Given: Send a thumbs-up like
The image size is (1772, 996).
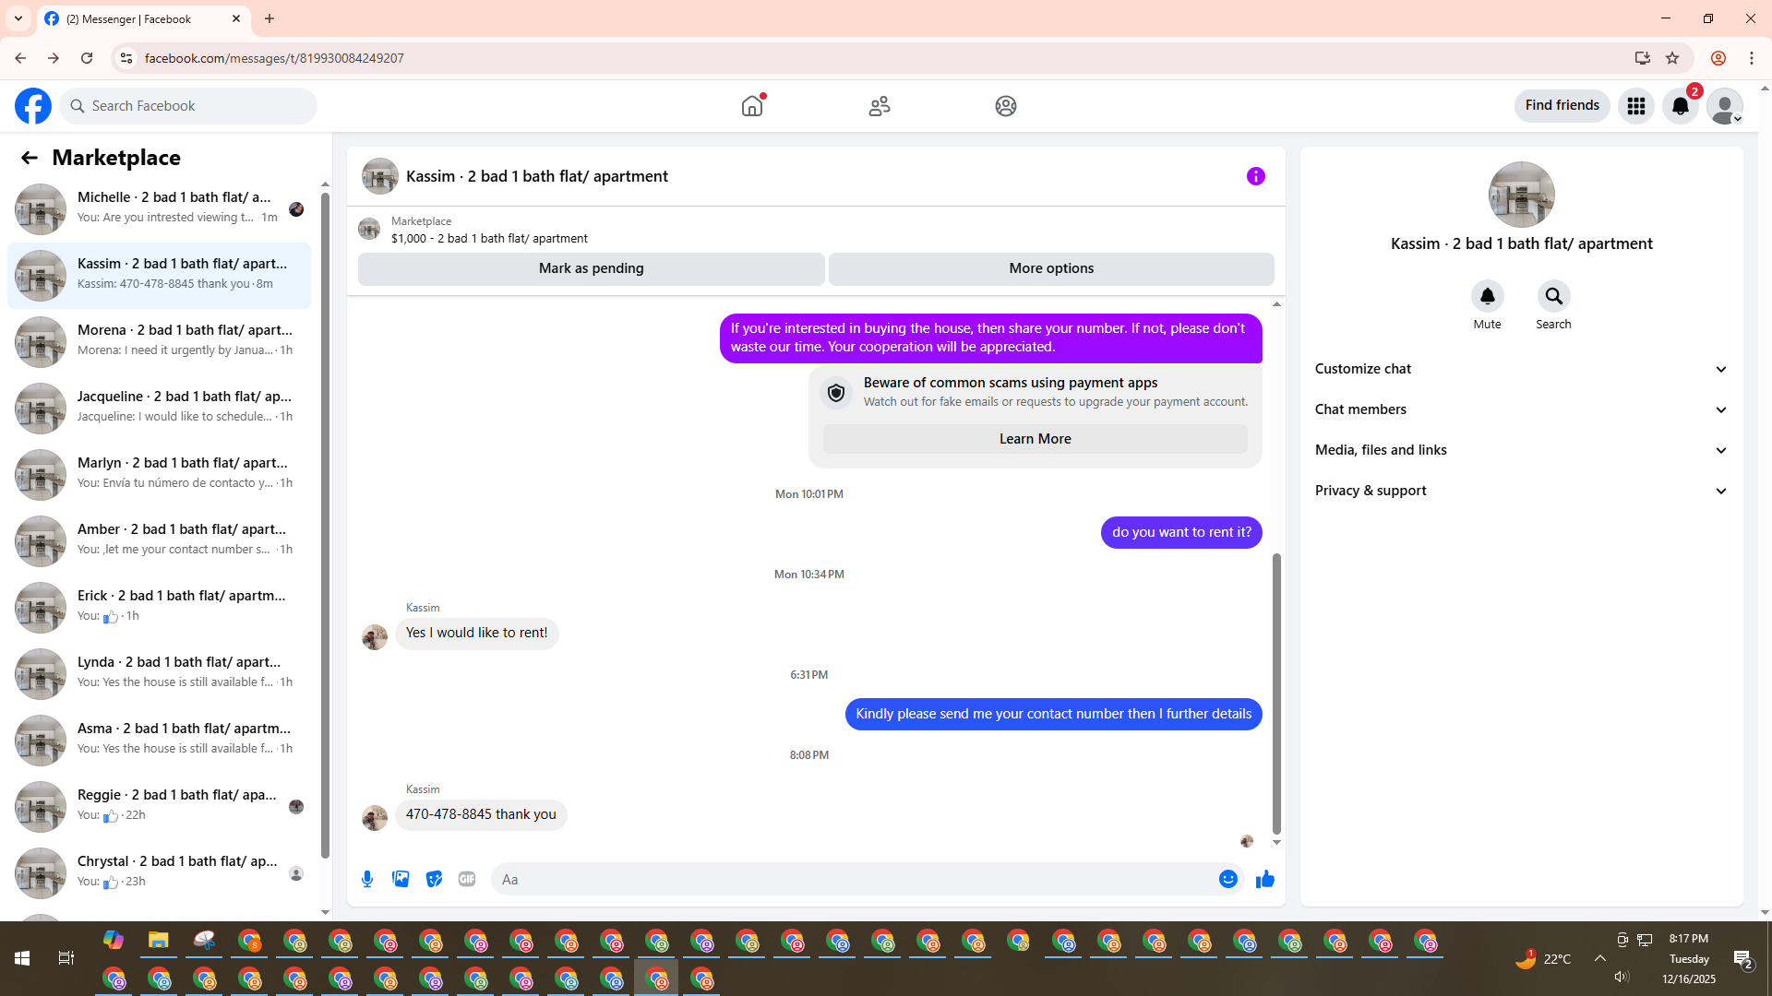Looking at the screenshot, I should 1265,879.
